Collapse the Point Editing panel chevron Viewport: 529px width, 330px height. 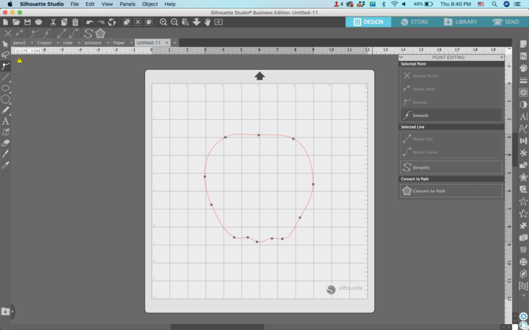click(401, 57)
